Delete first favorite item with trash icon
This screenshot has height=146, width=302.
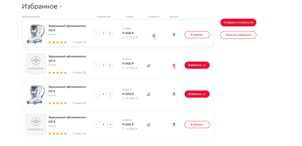tap(174, 35)
